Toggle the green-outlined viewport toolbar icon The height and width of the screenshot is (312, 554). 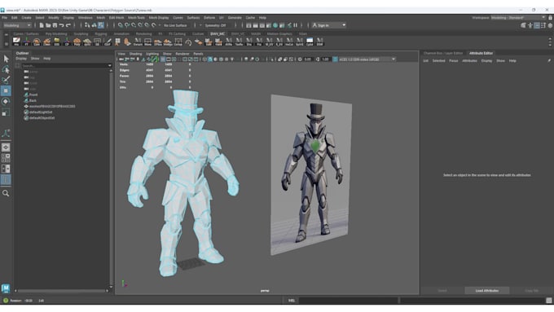pos(154,59)
